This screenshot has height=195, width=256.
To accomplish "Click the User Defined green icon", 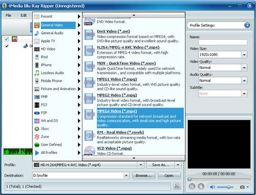I will [x=37, y=145].
